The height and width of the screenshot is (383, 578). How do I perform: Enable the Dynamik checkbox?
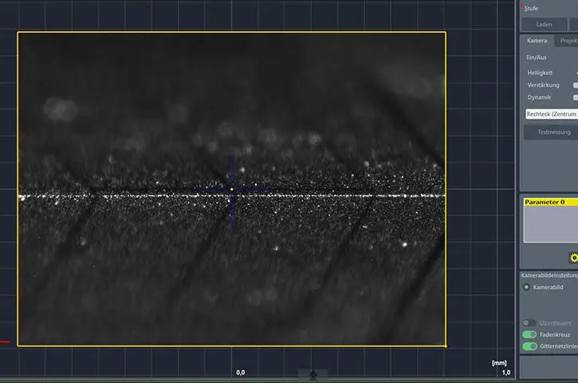coord(575,97)
